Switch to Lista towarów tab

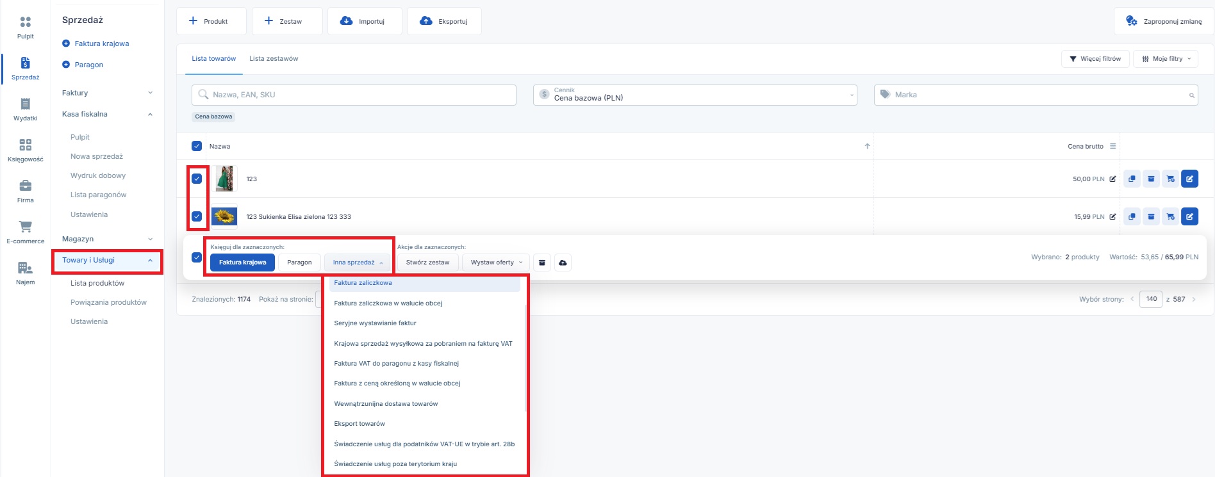[213, 59]
